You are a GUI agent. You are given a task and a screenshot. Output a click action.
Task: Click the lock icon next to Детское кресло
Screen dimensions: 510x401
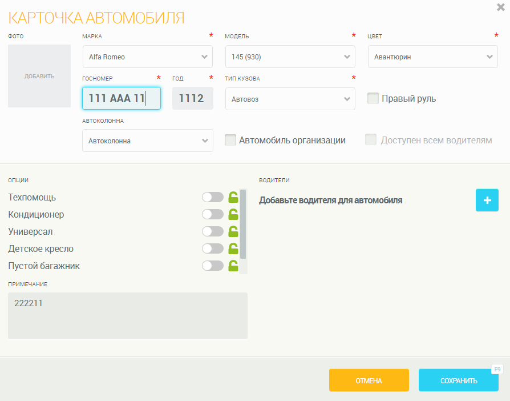click(x=233, y=248)
